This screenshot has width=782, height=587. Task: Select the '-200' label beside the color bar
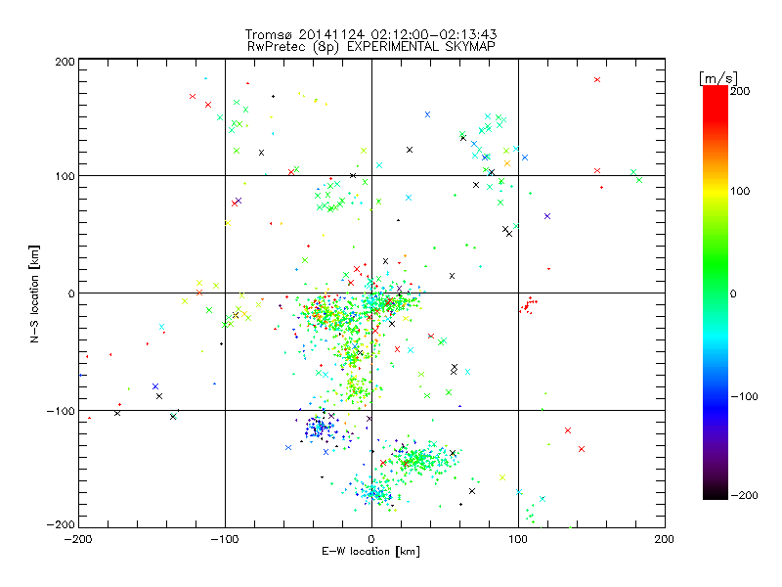744,495
